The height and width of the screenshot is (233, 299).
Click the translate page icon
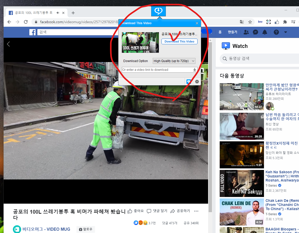(x=242, y=22)
